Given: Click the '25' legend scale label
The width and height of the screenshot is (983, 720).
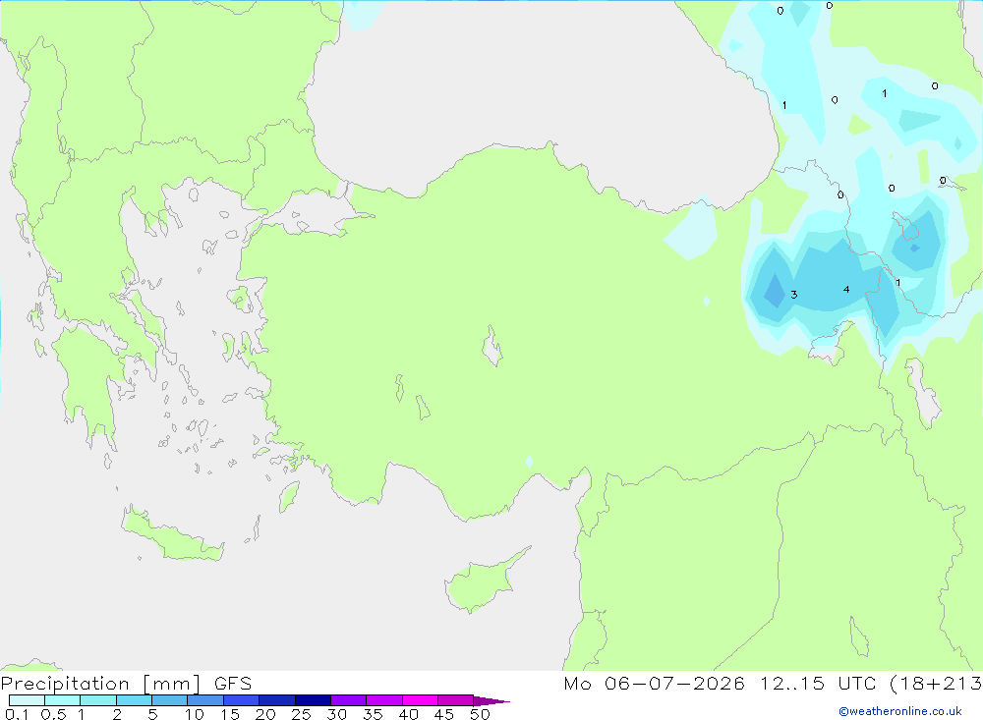Looking at the screenshot, I should [x=301, y=714].
